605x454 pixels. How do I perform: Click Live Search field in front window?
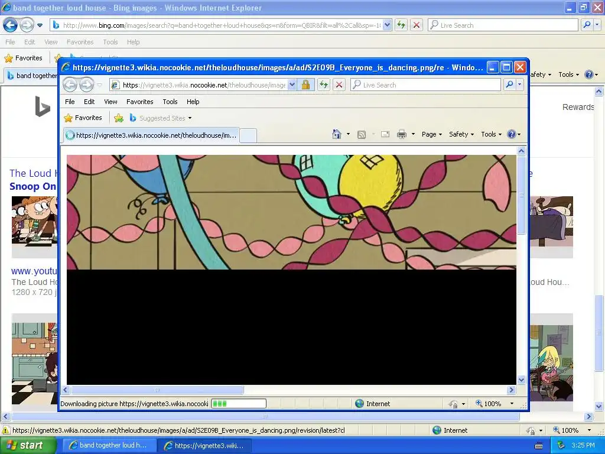425,85
